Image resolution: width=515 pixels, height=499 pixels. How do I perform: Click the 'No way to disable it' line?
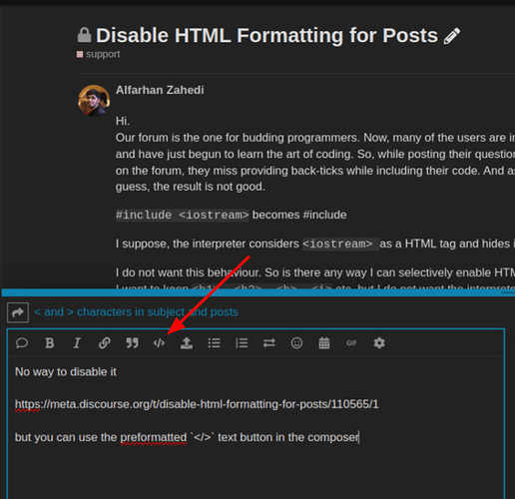66,371
